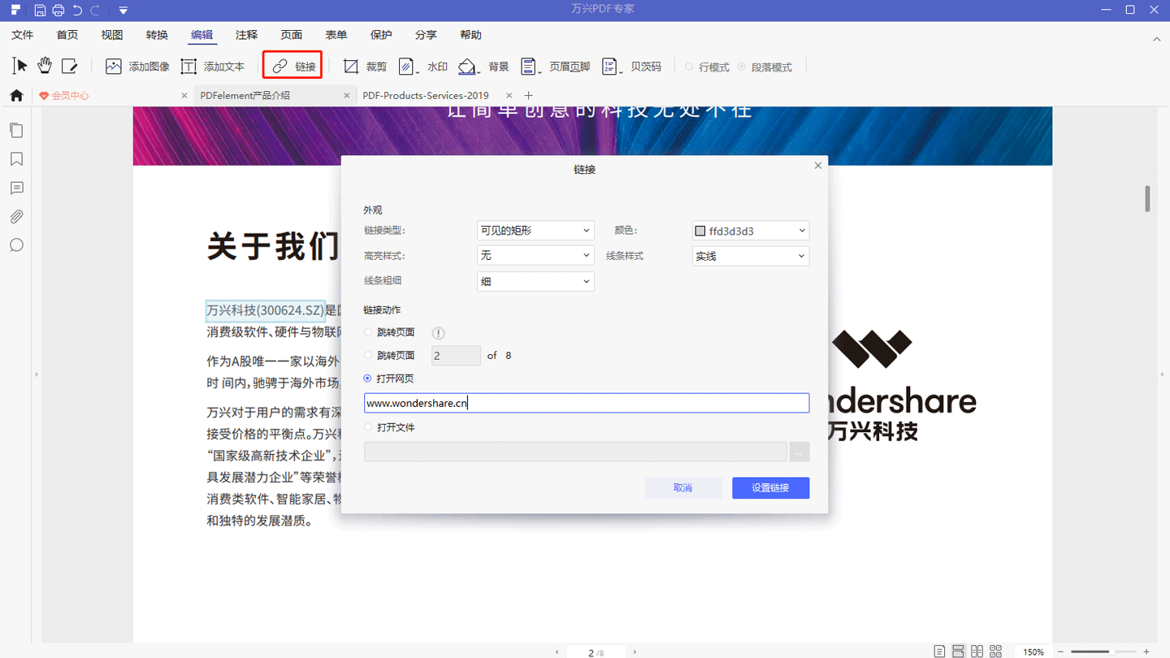Viewport: 1170px width, 658px height.
Task: Click 添加图像 add image tool
Action: (x=137, y=67)
